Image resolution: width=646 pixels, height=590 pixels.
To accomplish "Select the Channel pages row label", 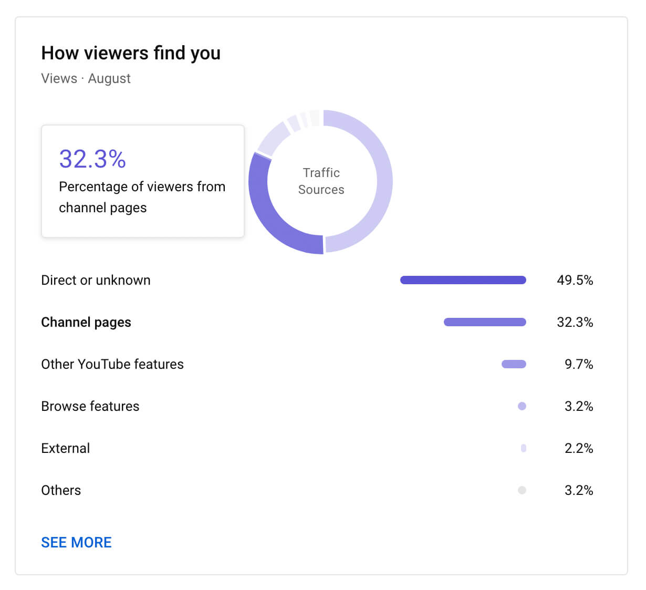I will 86,322.
